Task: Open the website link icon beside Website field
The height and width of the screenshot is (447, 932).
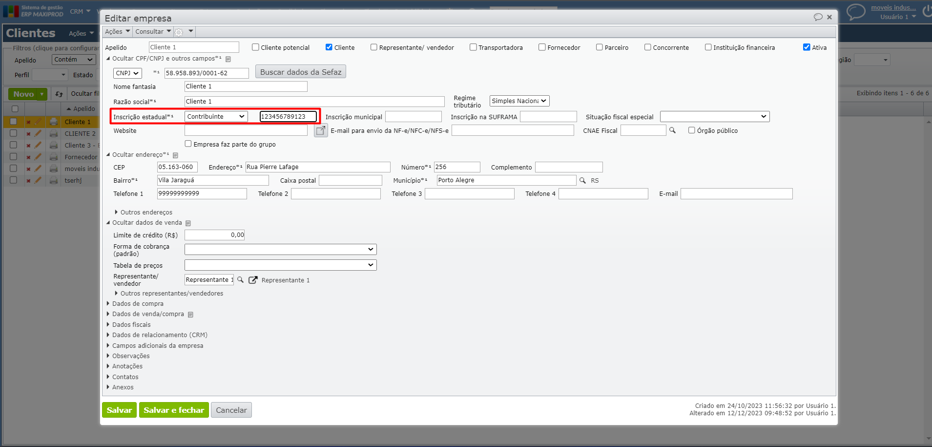Action: pos(321,131)
